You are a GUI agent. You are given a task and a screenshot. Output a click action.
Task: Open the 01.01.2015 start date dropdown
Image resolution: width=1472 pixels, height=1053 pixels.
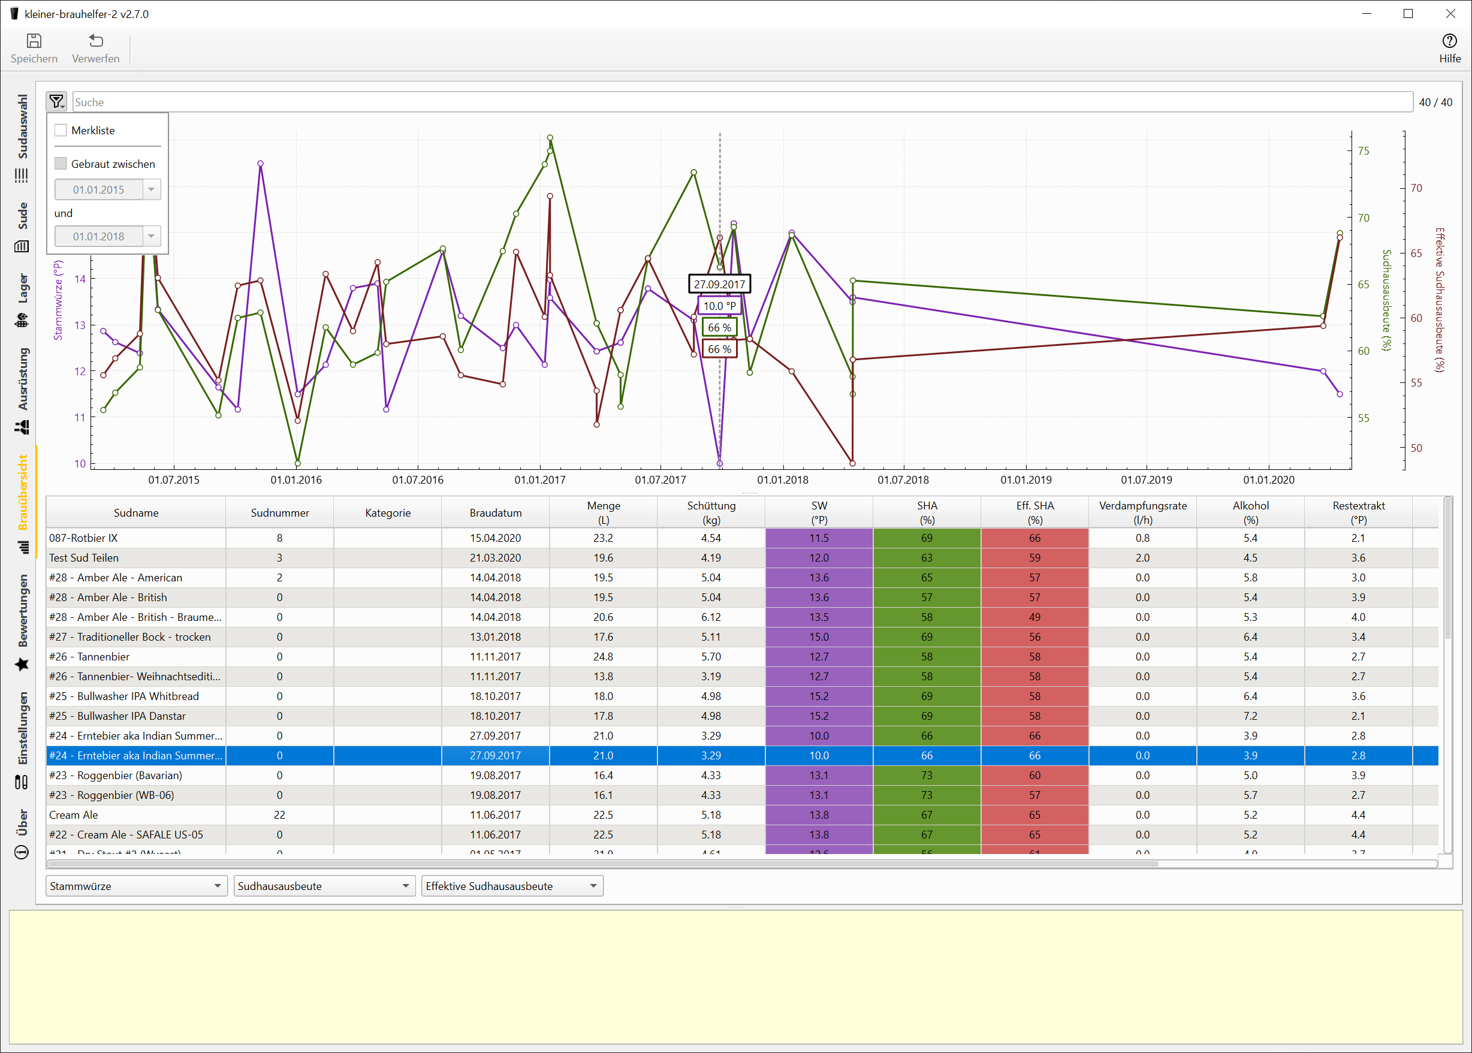pyautogui.click(x=151, y=190)
